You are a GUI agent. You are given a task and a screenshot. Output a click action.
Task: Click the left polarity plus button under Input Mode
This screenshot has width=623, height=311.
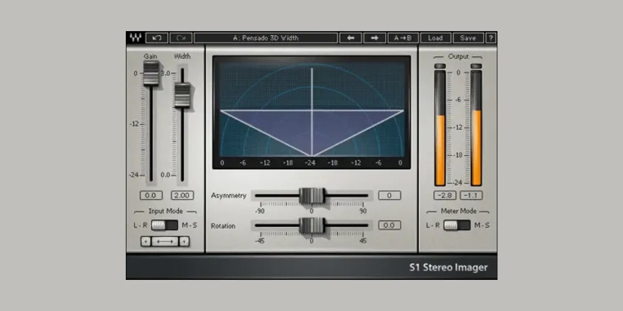[x=146, y=241]
